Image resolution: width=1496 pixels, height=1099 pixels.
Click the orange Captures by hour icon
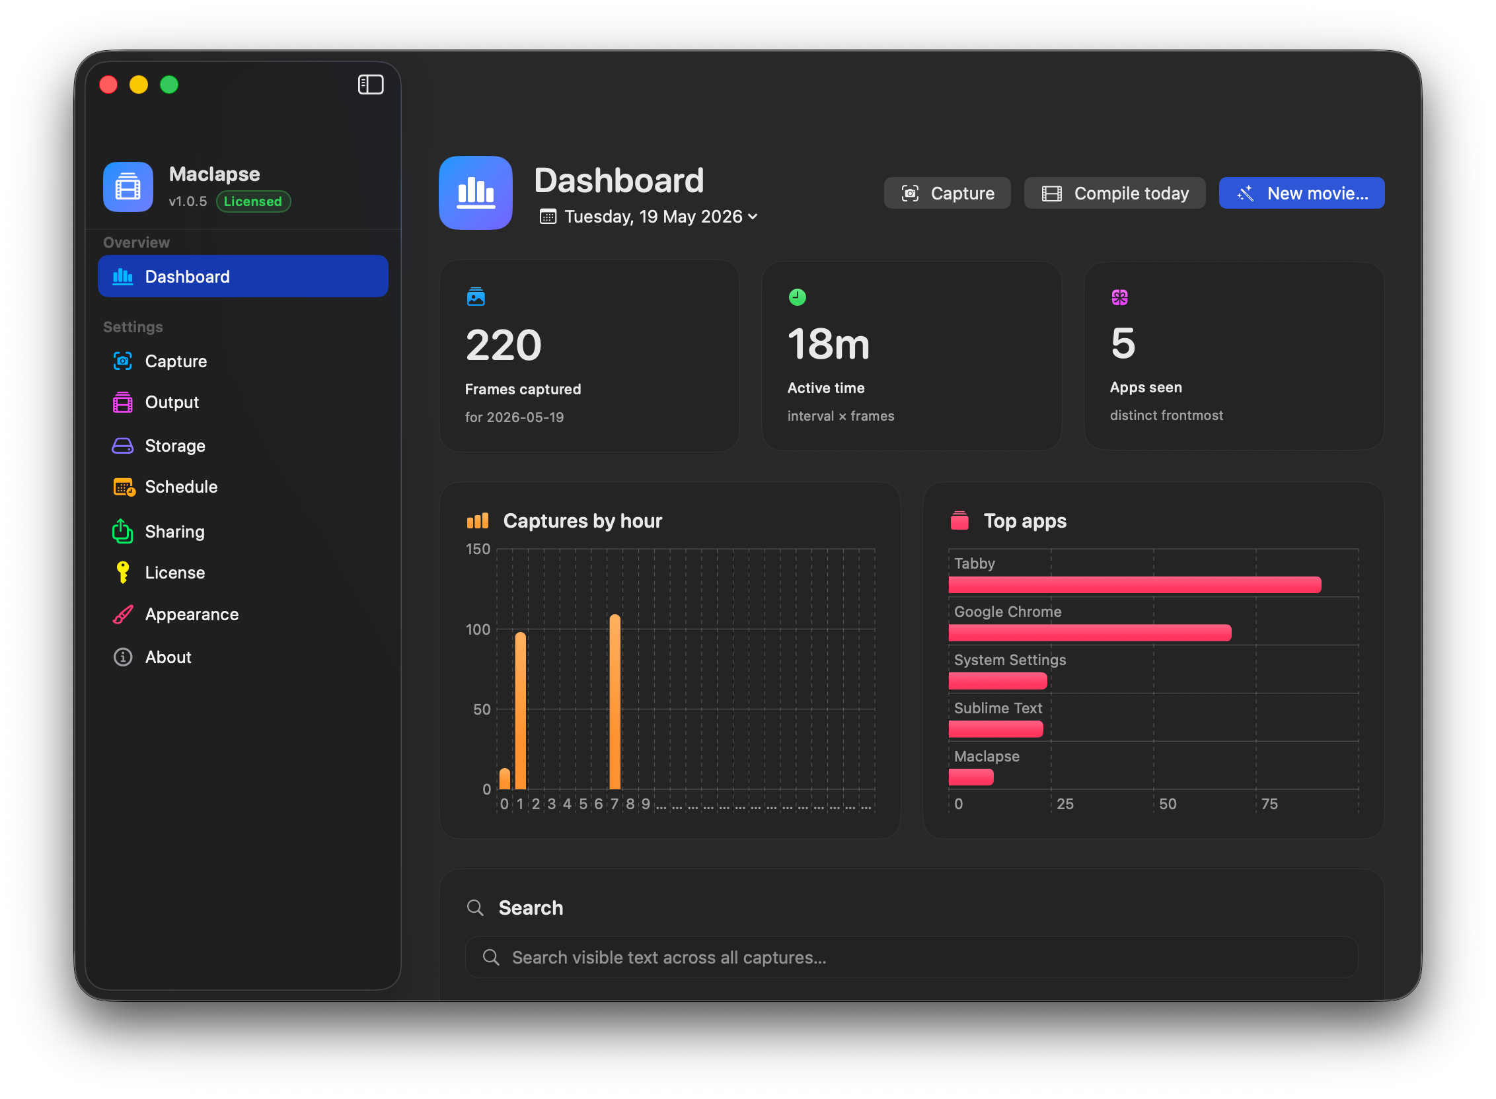coord(477,521)
